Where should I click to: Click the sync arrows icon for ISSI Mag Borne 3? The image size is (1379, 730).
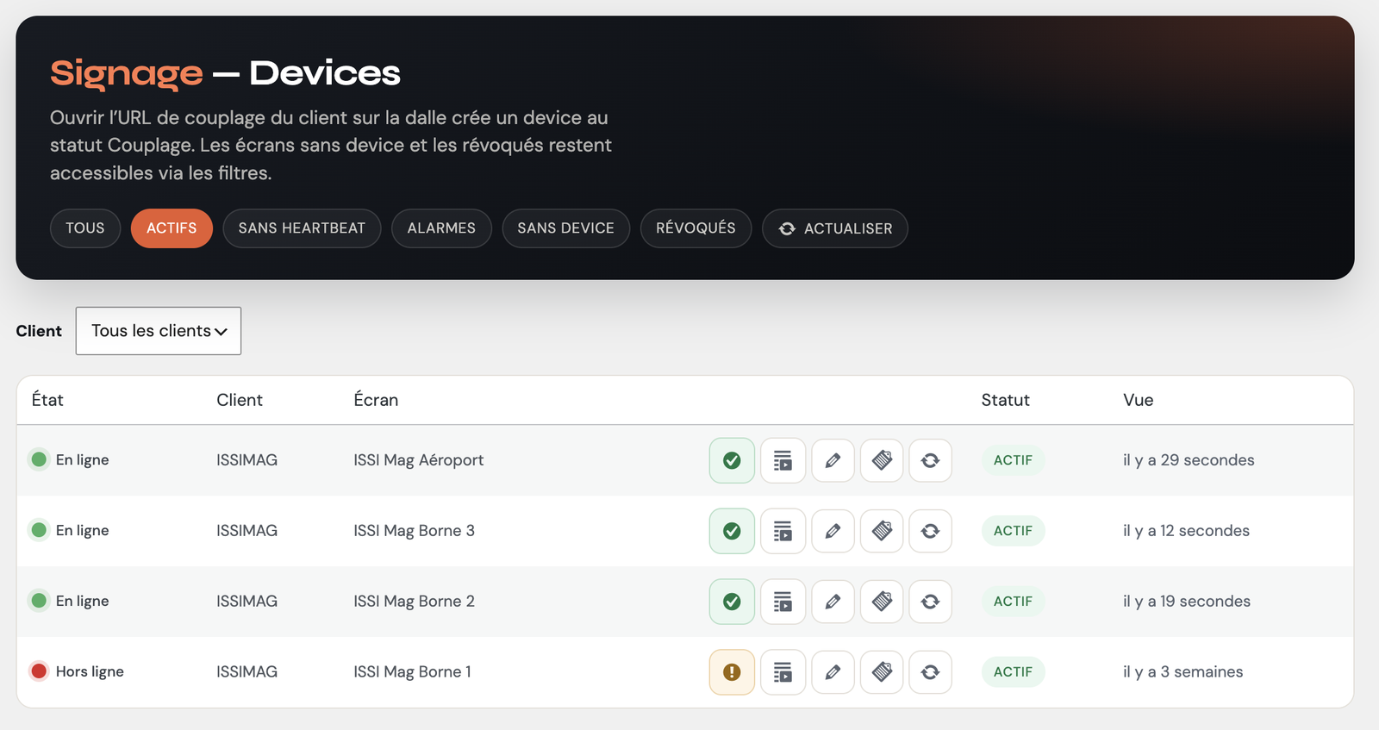tap(930, 531)
